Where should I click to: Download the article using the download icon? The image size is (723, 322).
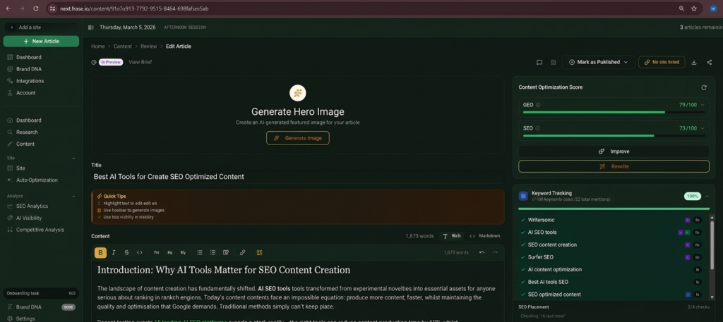[694, 62]
